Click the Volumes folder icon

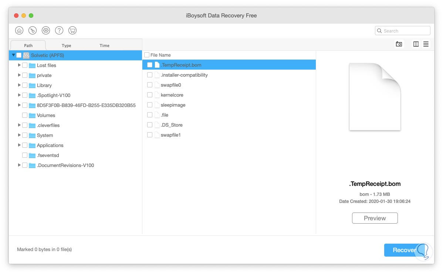tap(32, 116)
